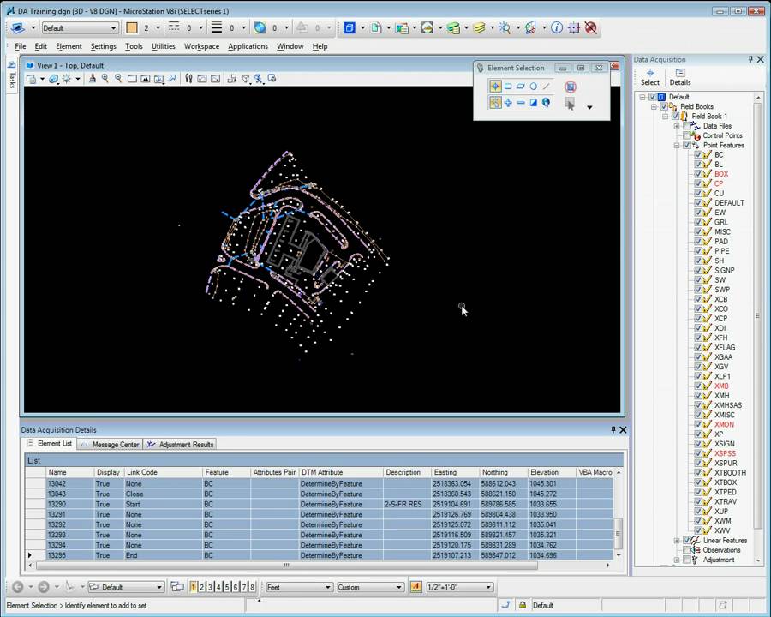771x617 pixels.
Task: Pick the Line selection method icon
Action: click(546, 87)
